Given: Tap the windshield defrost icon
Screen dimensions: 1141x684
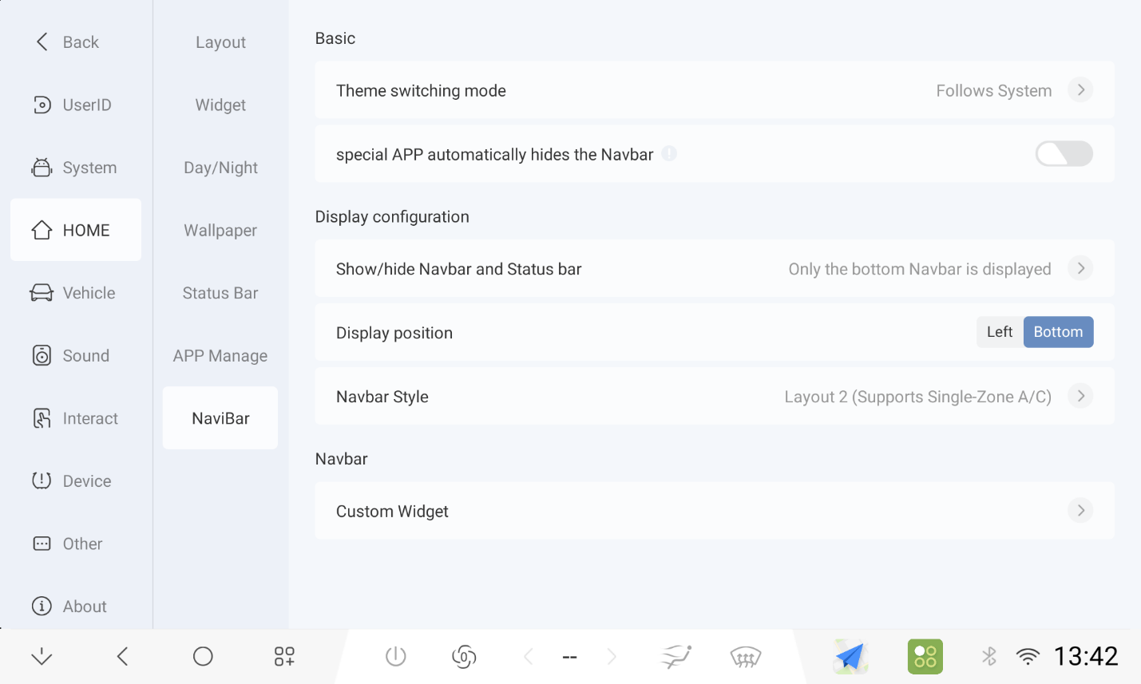Looking at the screenshot, I should pyautogui.click(x=746, y=657).
